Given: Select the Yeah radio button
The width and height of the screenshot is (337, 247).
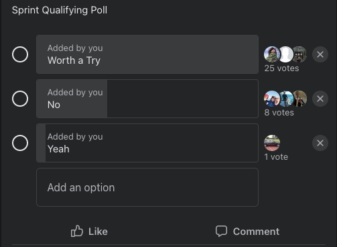Looking at the screenshot, I should click(x=20, y=143).
